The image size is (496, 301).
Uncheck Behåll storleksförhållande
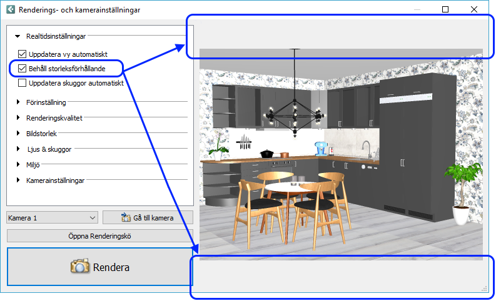[x=23, y=68]
